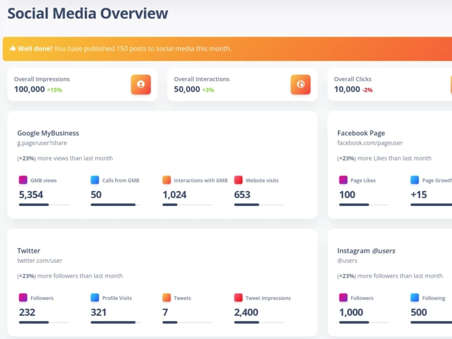This screenshot has height=339, width=452.
Task: Click the Instagram @users card title
Action: click(x=366, y=251)
